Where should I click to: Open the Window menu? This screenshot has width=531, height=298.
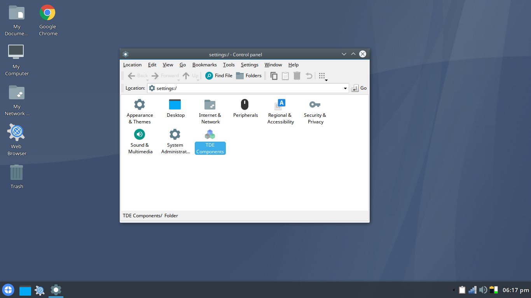273,65
